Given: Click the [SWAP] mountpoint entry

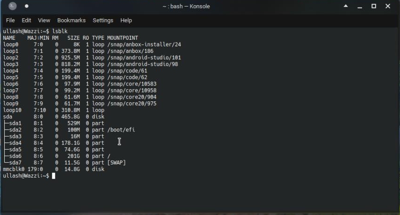Looking at the screenshot, I should (x=116, y=163).
